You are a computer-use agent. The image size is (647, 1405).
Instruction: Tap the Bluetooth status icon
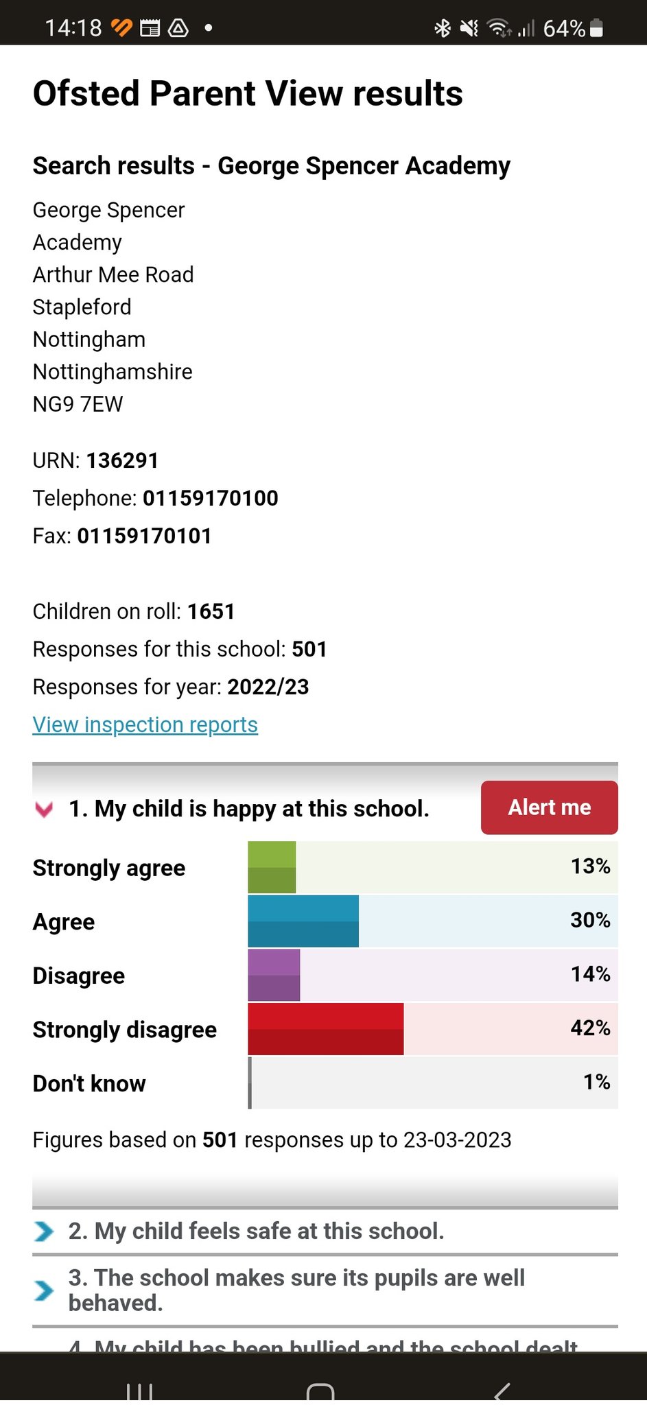[441, 28]
